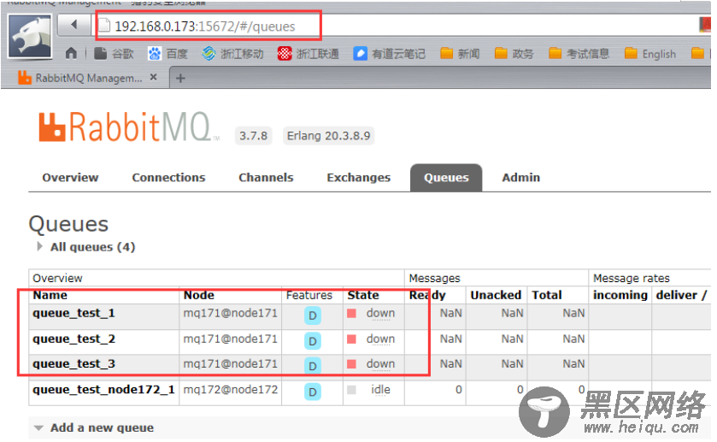
Task: Click the Features column header
Action: [x=309, y=295]
